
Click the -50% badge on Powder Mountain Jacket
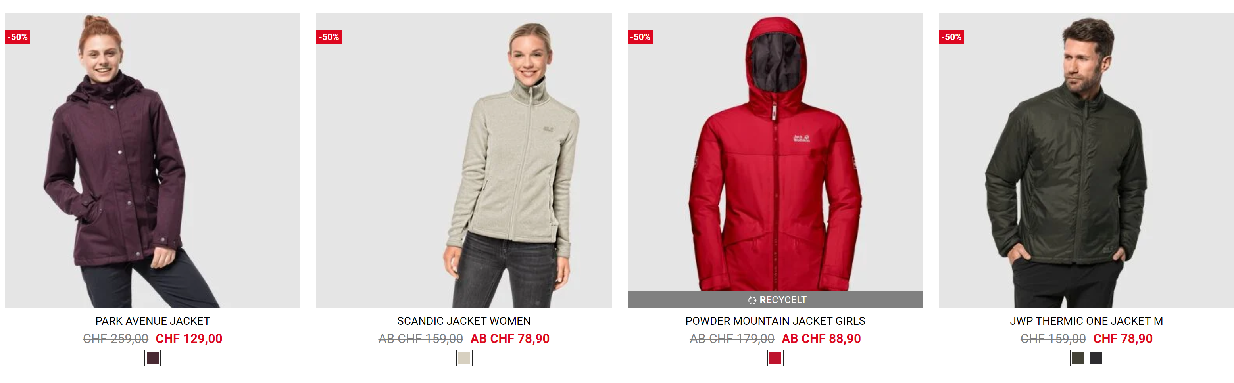pos(640,37)
